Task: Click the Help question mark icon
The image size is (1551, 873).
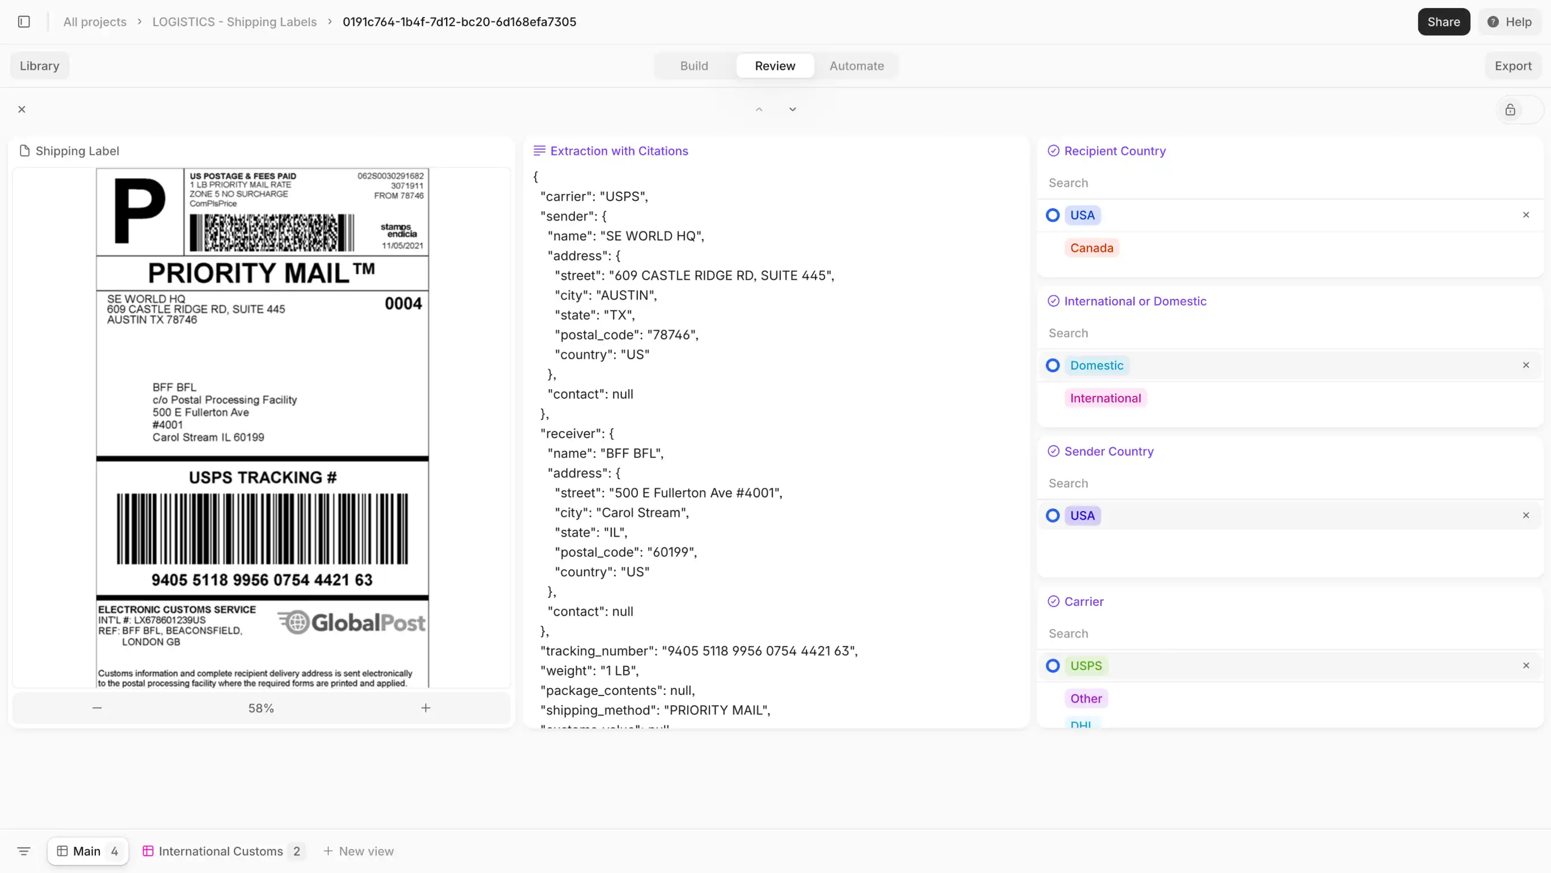Action: (1493, 22)
